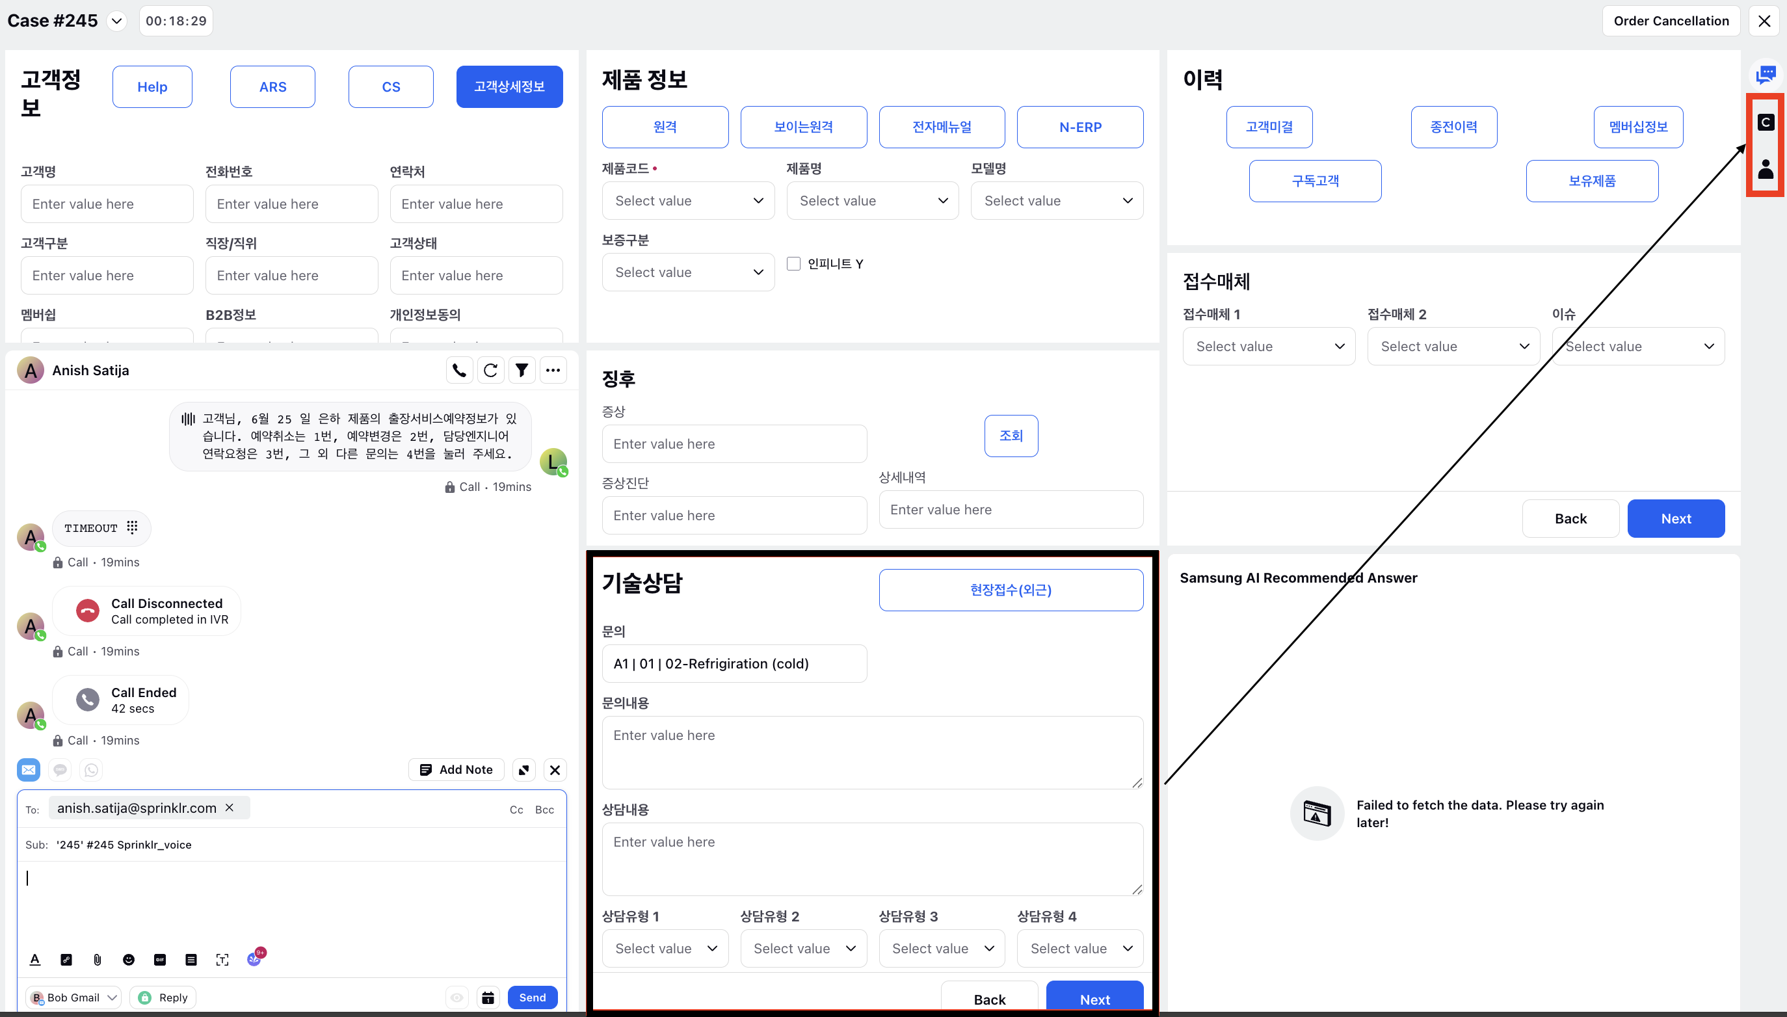The height and width of the screenshot is (1017, 1787).
Task: Expand the reply composer with the arrows icon
Action: coord(523,770)
